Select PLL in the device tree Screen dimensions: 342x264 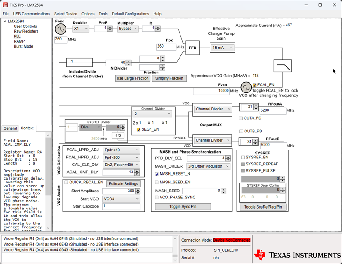tap(17, 37)
